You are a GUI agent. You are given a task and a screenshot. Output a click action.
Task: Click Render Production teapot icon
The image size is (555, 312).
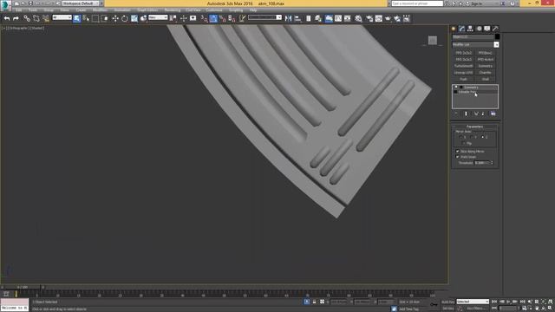coord(388,18)
